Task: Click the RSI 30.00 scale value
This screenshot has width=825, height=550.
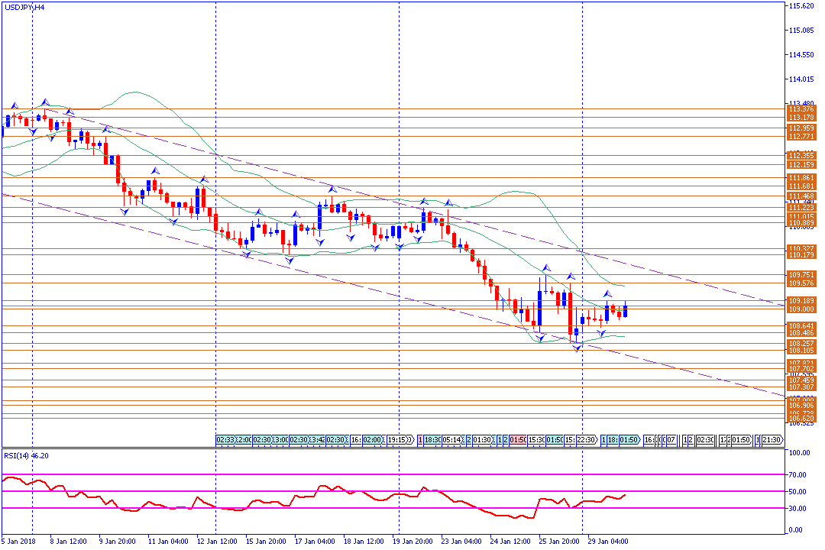Action: tap(798, 509)
